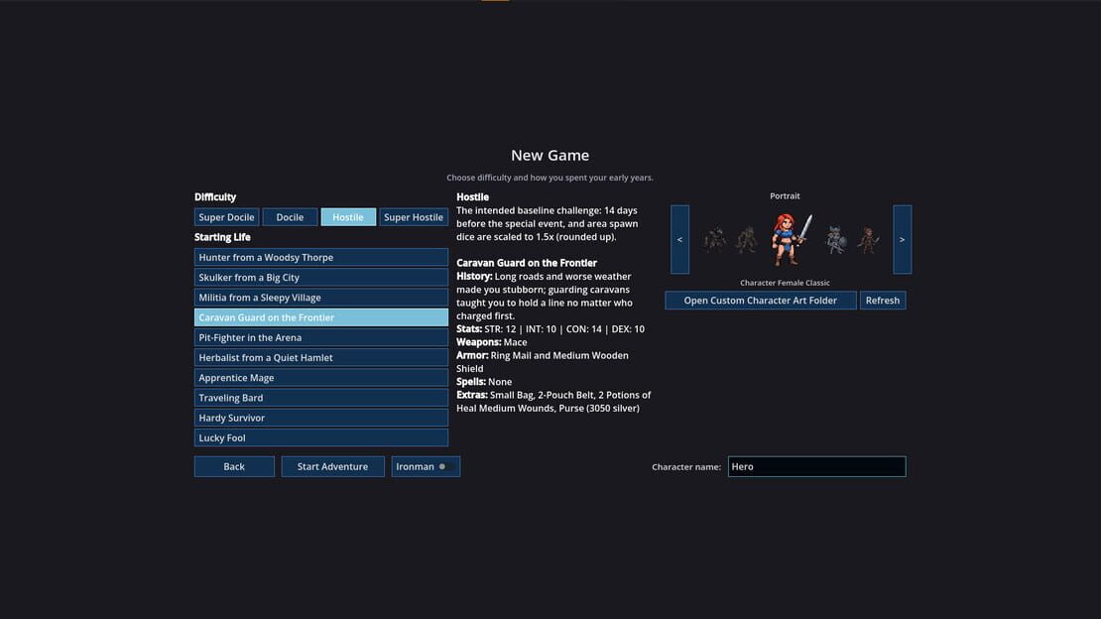Select Caravan Guard on the Frontier in list
The image size is (1101, 619).
click(x=321, y=317)
